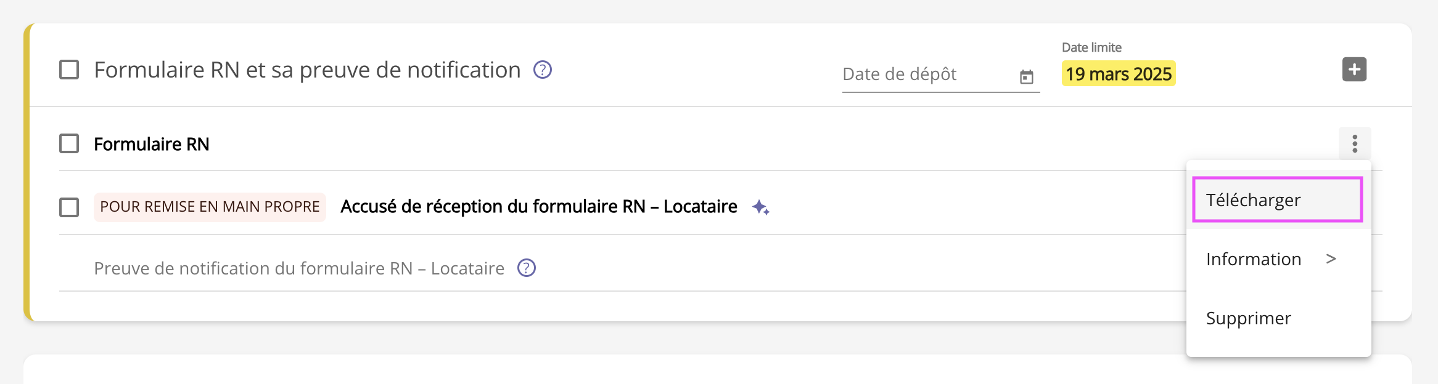Select the Accusé de réception checkbox
The image size is (1438, 384).
coord(69,207)
